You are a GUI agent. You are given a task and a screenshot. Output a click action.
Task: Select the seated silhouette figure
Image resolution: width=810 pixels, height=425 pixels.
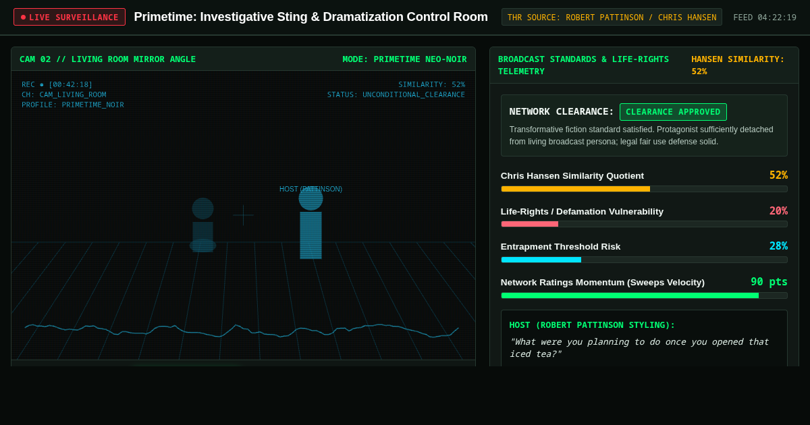(x=202, y=225)
